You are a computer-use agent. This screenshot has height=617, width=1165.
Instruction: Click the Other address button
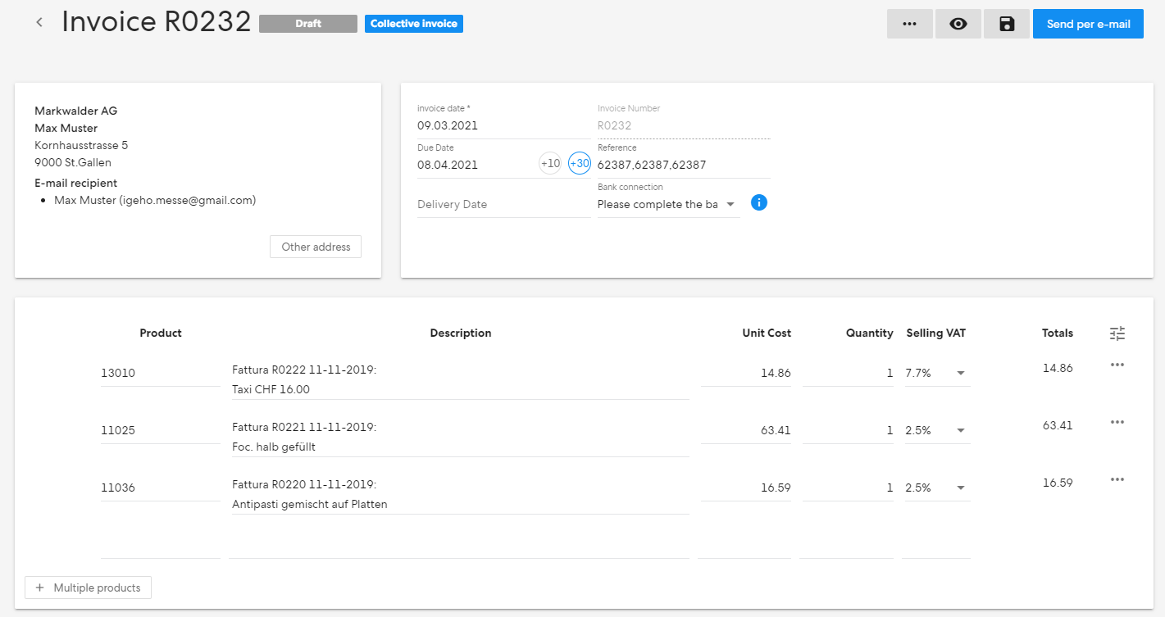(x=316, y=247)
